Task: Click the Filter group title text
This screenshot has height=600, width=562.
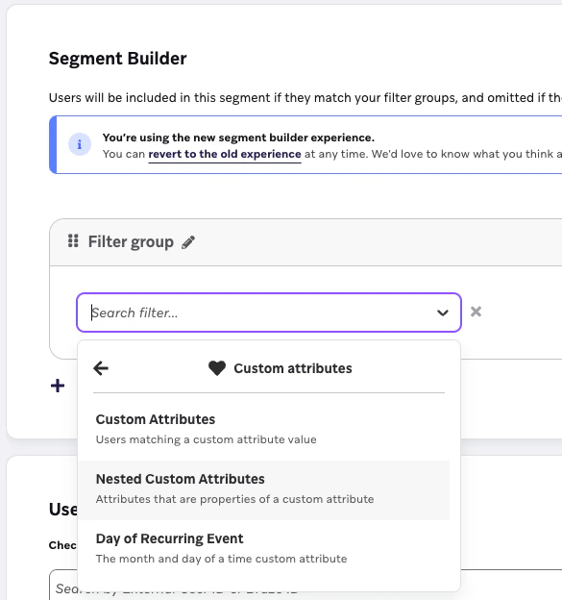Action: [x=131, y=242]
